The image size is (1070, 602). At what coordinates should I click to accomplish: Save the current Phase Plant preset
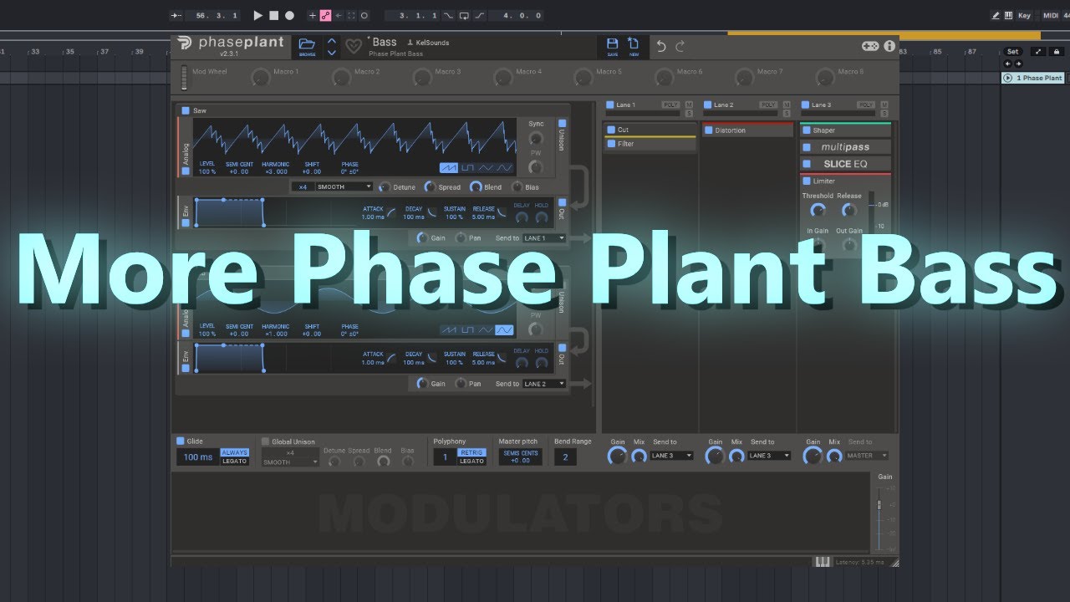(x=612, y=46)
